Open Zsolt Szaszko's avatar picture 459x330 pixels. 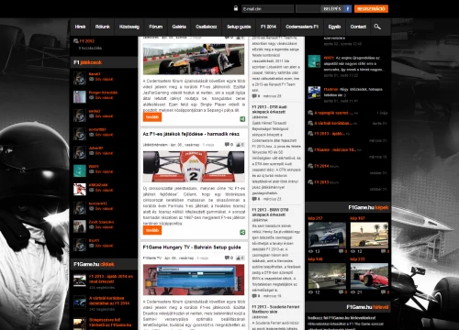pyautogui.click(x=80, y=226)
